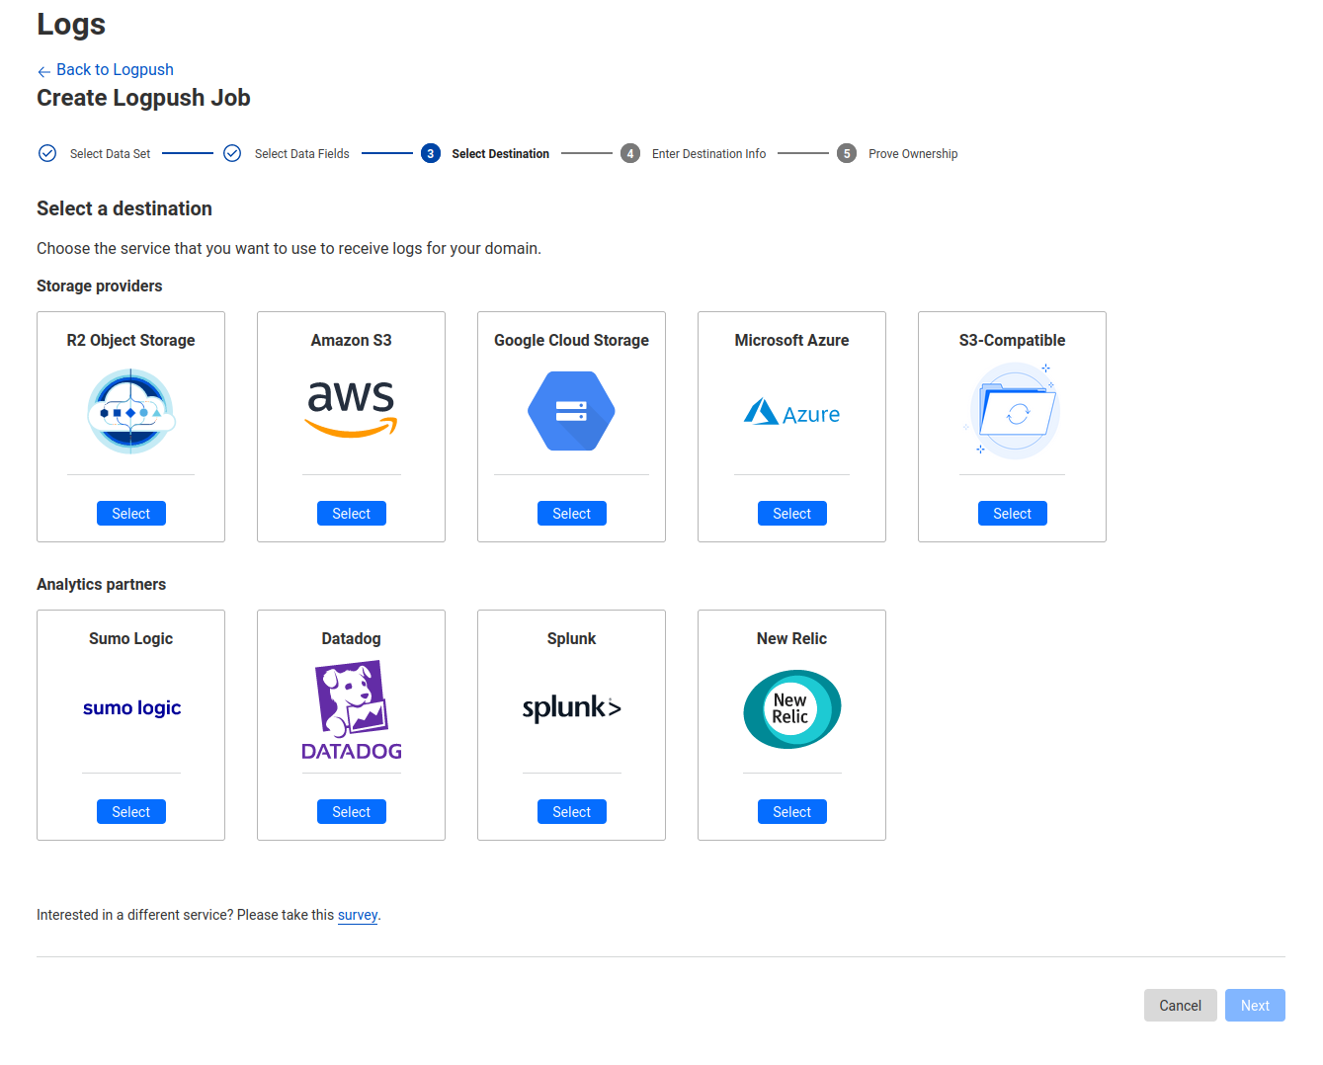The width and height of the screenshot is (1323, 1065).
Task: Click the Create Logpush Job heading
Action: click(x=143, y=98)
